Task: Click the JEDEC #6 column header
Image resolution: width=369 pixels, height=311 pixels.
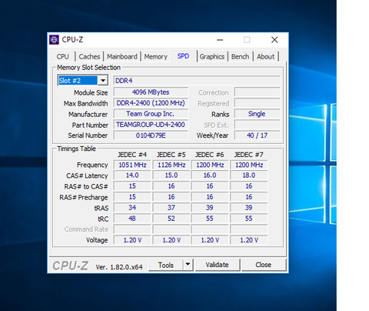Action: tap(210, 155)
